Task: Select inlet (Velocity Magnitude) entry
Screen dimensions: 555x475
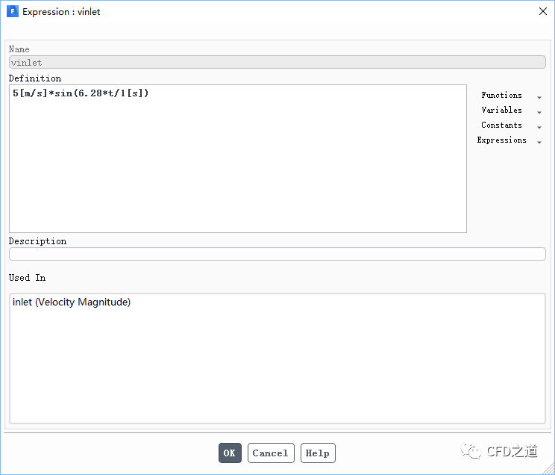Action: coord(72,302)
